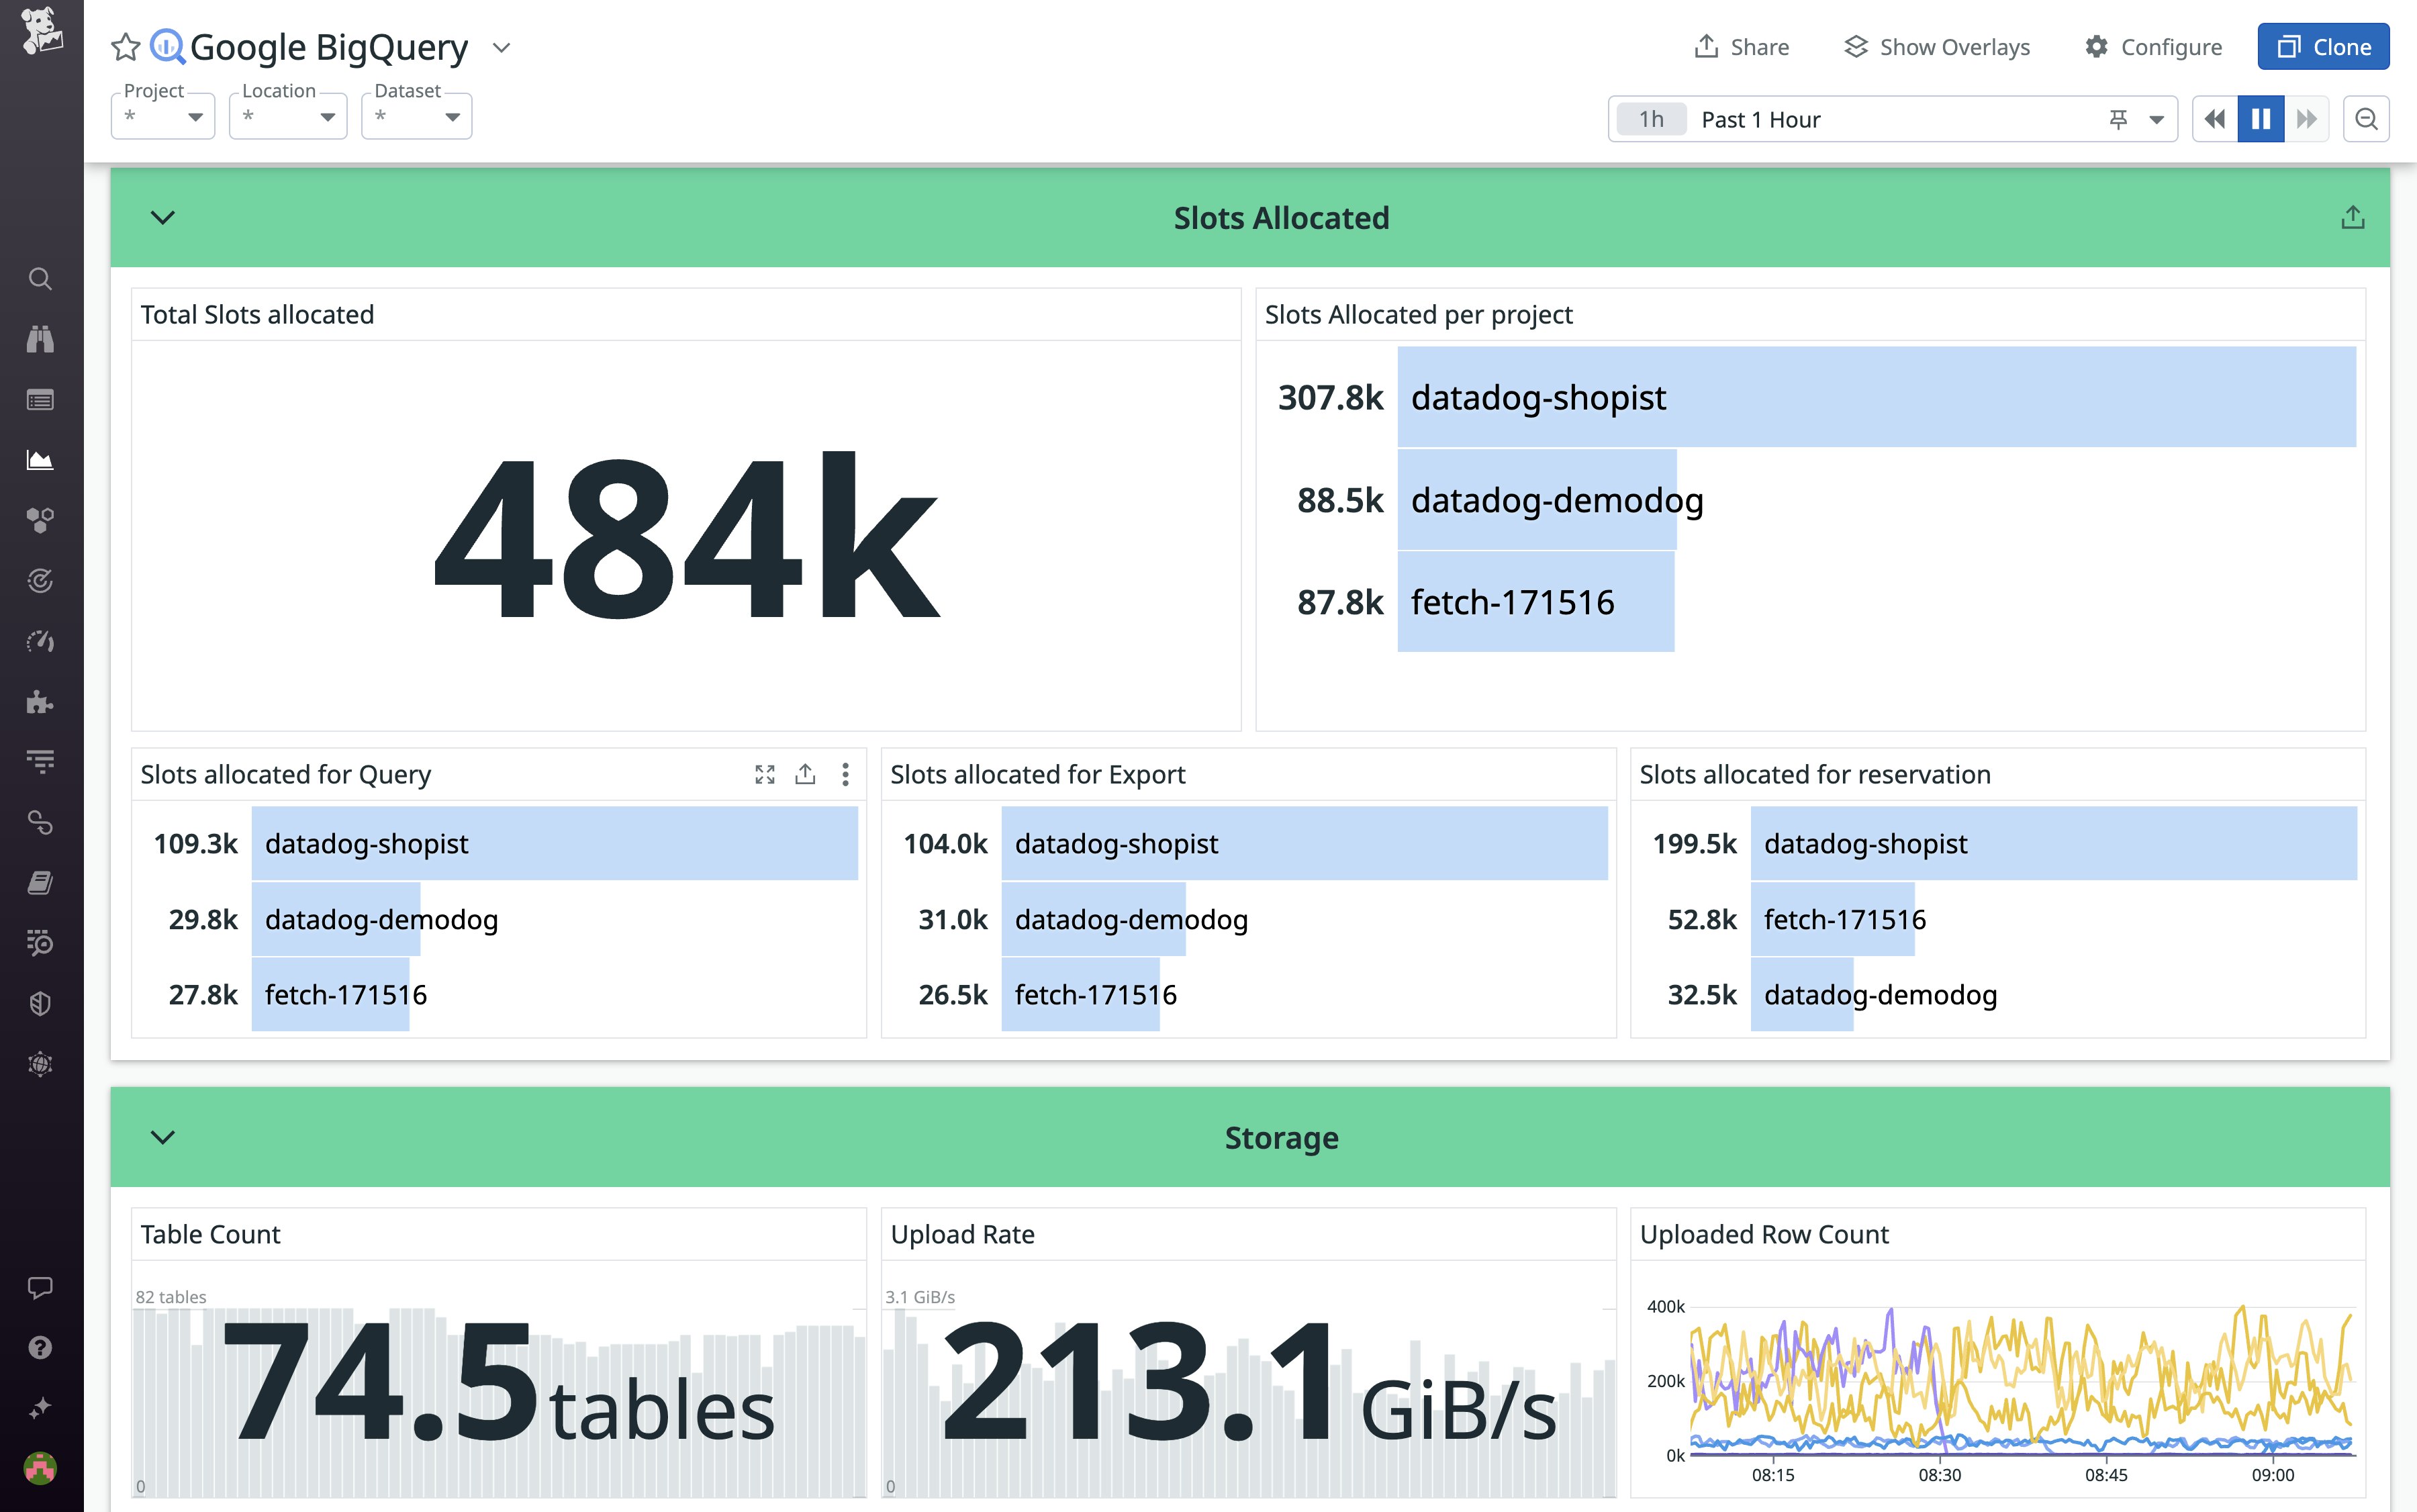Screen dimensions: 2417x1512
Task: Expand the Slots allocated for Query widget to fullscreen
Action: [765, 774]
